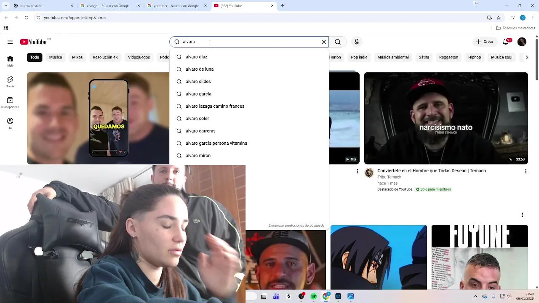Select the Música ambiental chip
This screenshot has width=539, height=303.
393,57
